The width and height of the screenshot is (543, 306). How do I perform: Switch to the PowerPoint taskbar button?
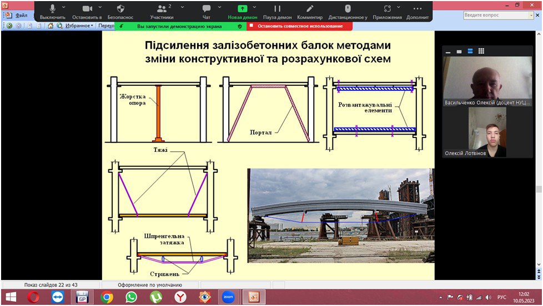254,297
